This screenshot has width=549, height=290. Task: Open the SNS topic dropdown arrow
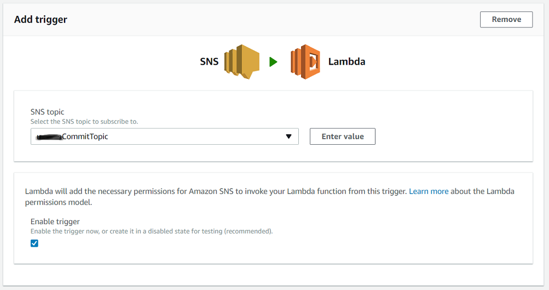coord(288,137)
